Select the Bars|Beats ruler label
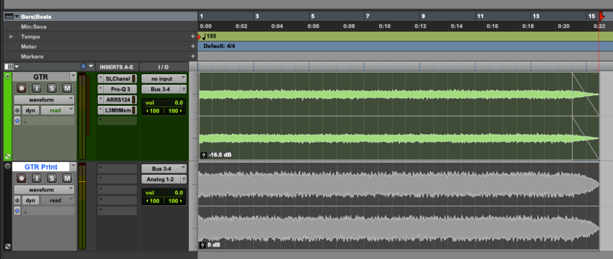The width and height of the screenshot is (613, 259). 36,17
